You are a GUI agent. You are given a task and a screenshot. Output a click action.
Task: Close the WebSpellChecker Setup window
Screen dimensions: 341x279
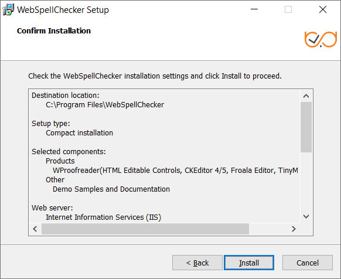(323, 9)
